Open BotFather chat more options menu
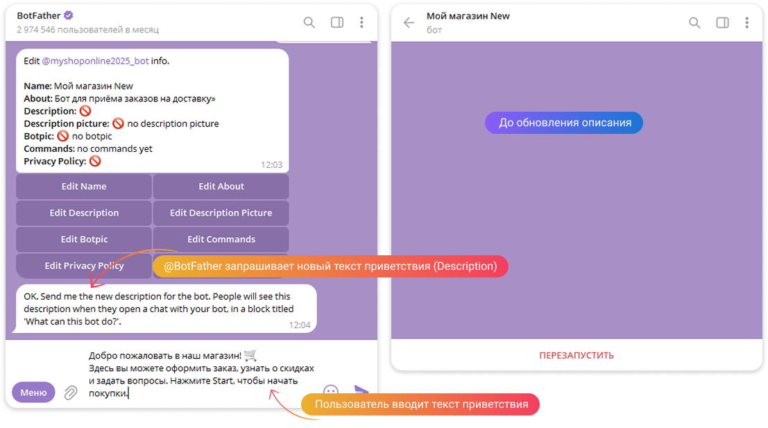 [361, 22]
